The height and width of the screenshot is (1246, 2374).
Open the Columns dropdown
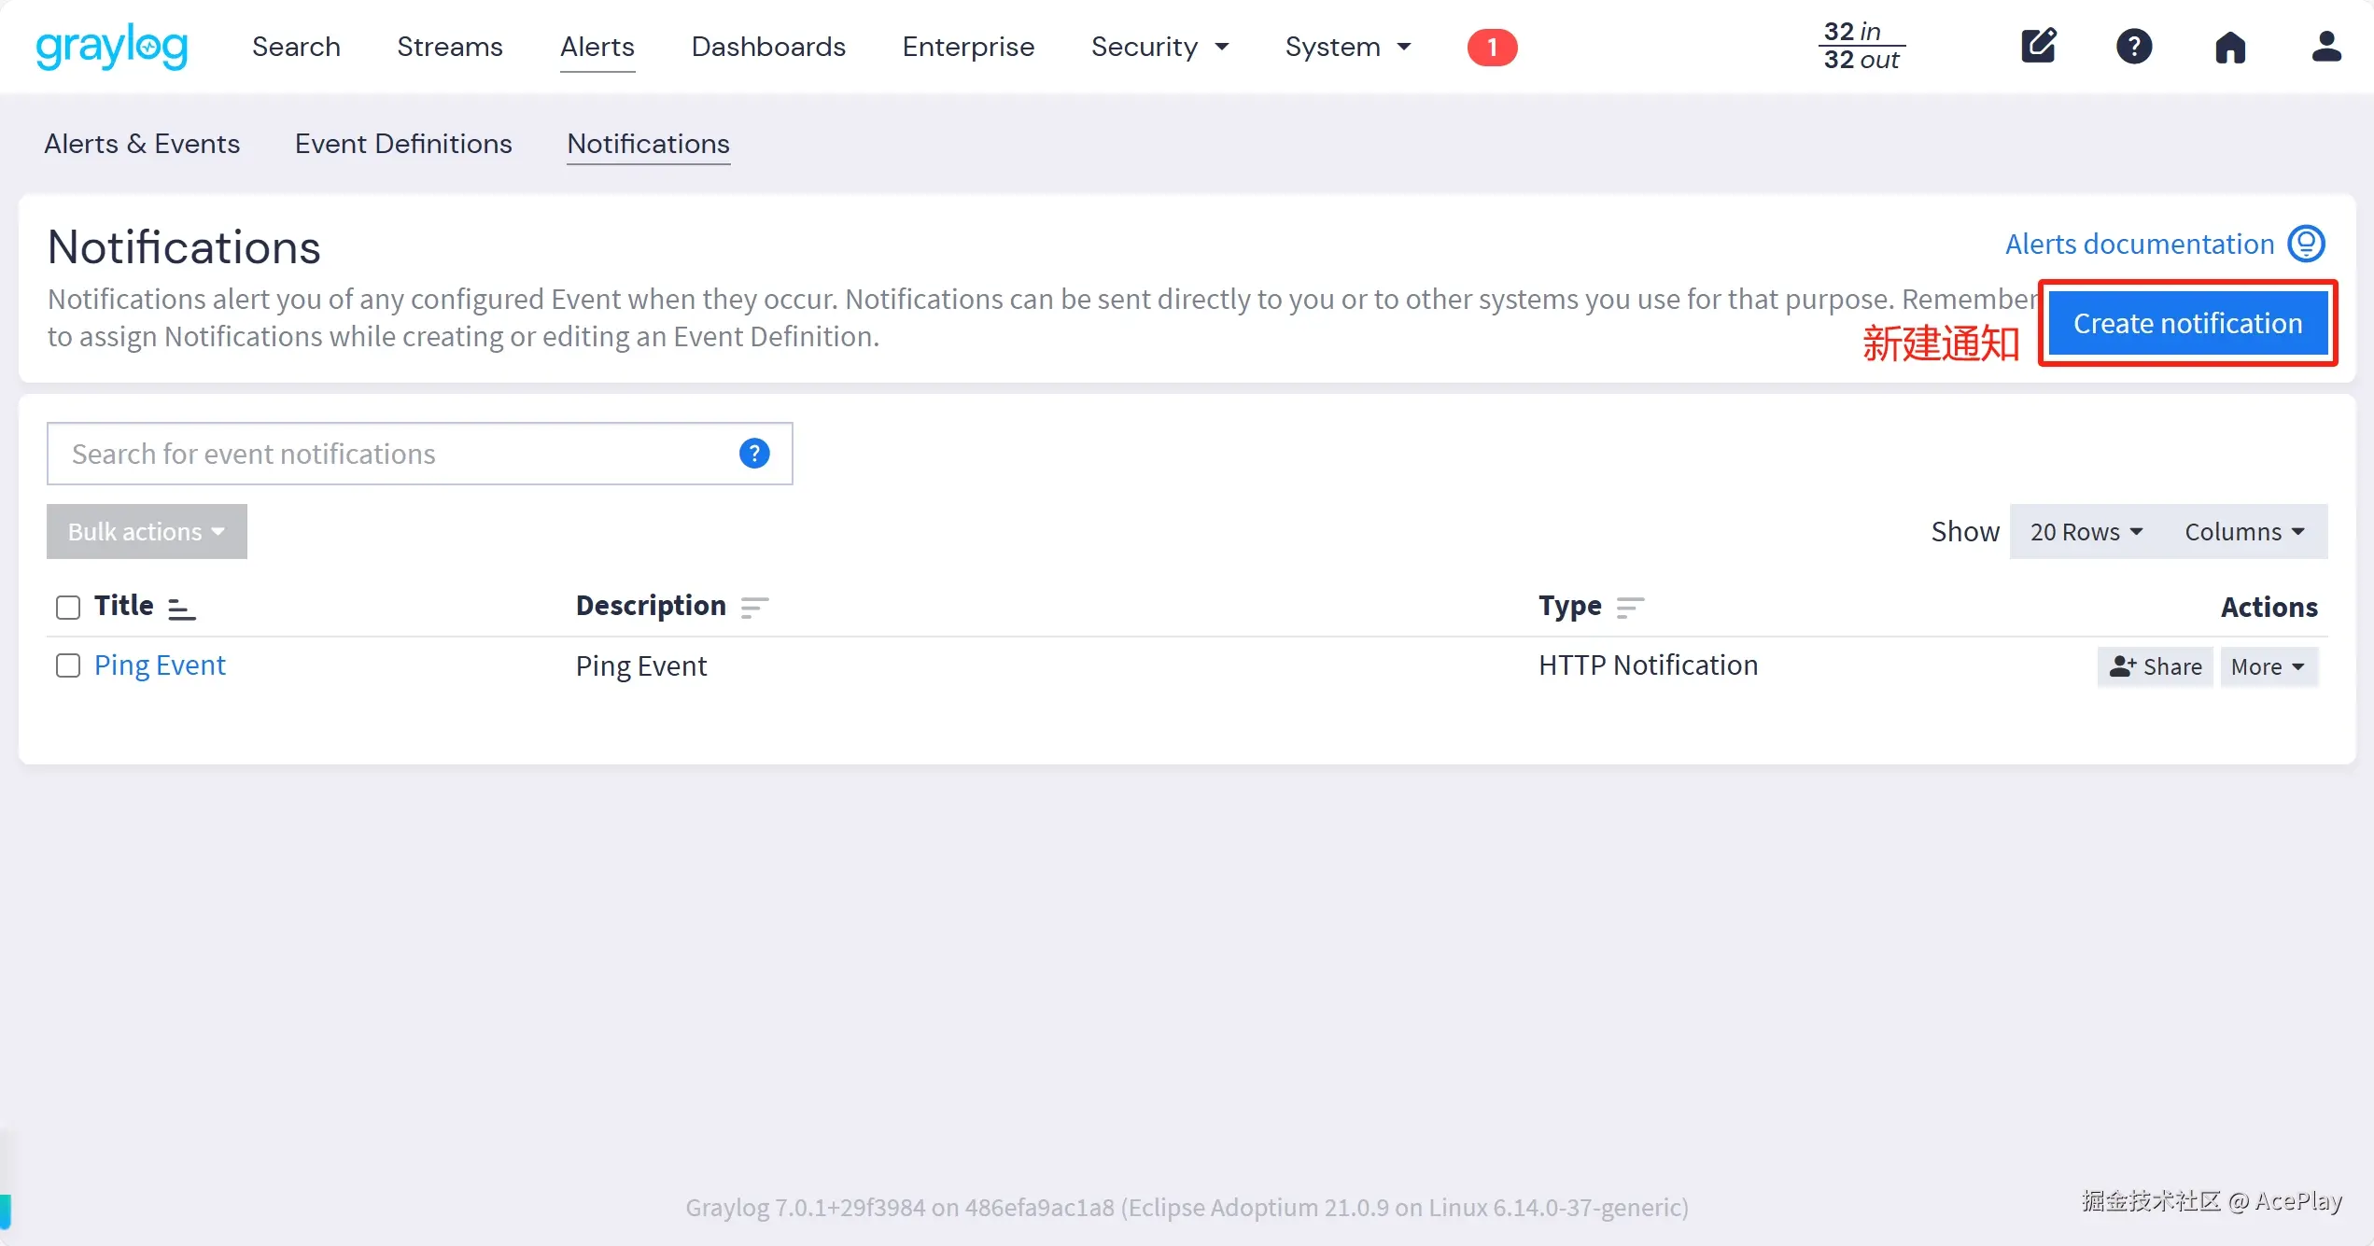click(2244, 532)
